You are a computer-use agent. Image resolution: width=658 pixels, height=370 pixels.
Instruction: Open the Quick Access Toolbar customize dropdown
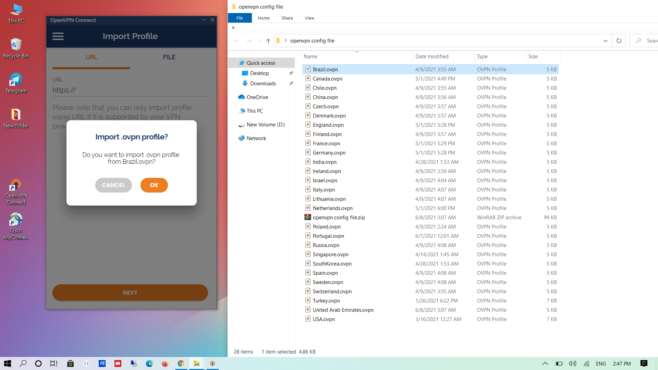233,28
